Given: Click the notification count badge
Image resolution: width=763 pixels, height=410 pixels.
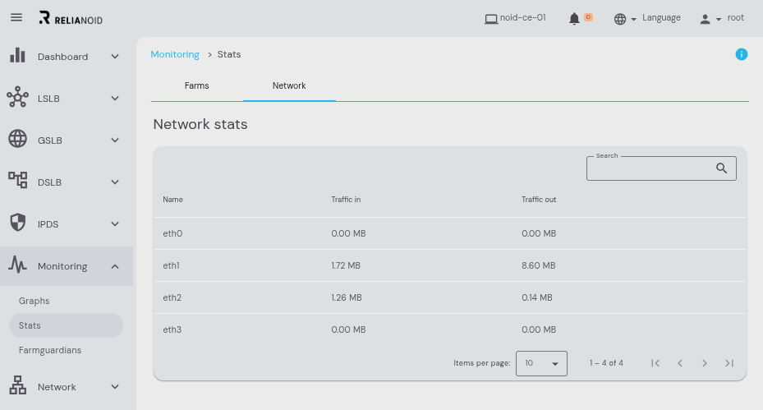Looking at the screenshot, I should tap(588, 17).
